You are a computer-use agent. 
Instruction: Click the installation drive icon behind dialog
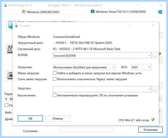tap(10, 76)
